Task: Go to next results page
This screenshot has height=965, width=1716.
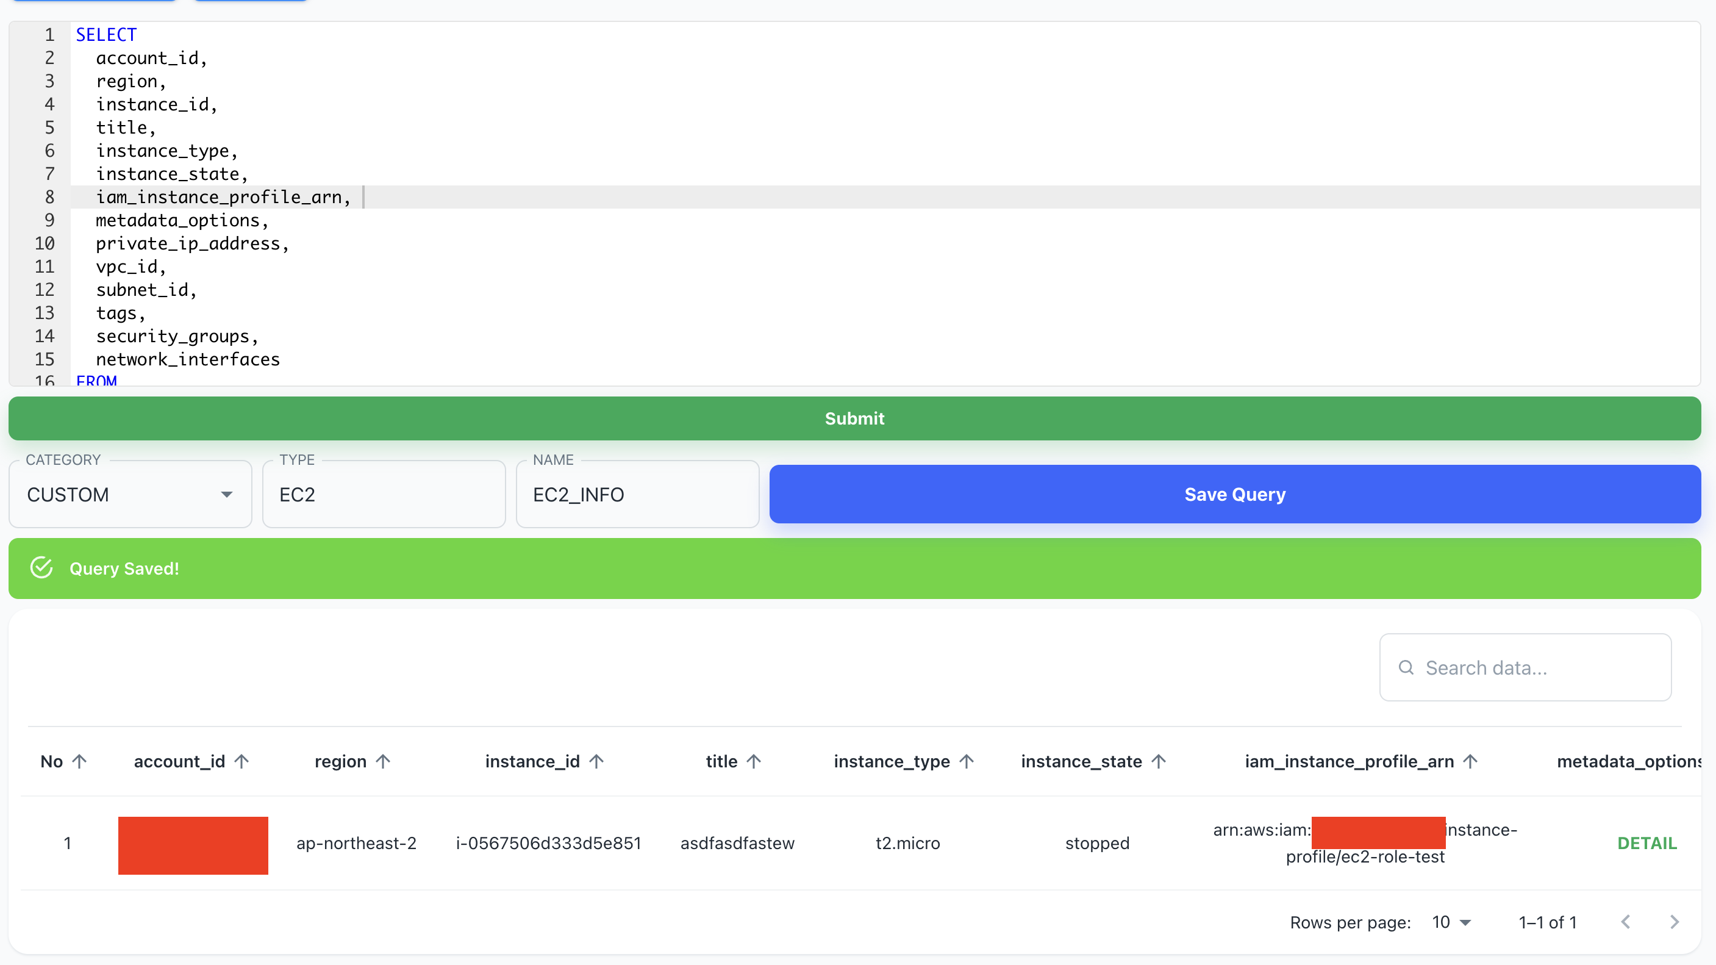Action: point(1674,922)
